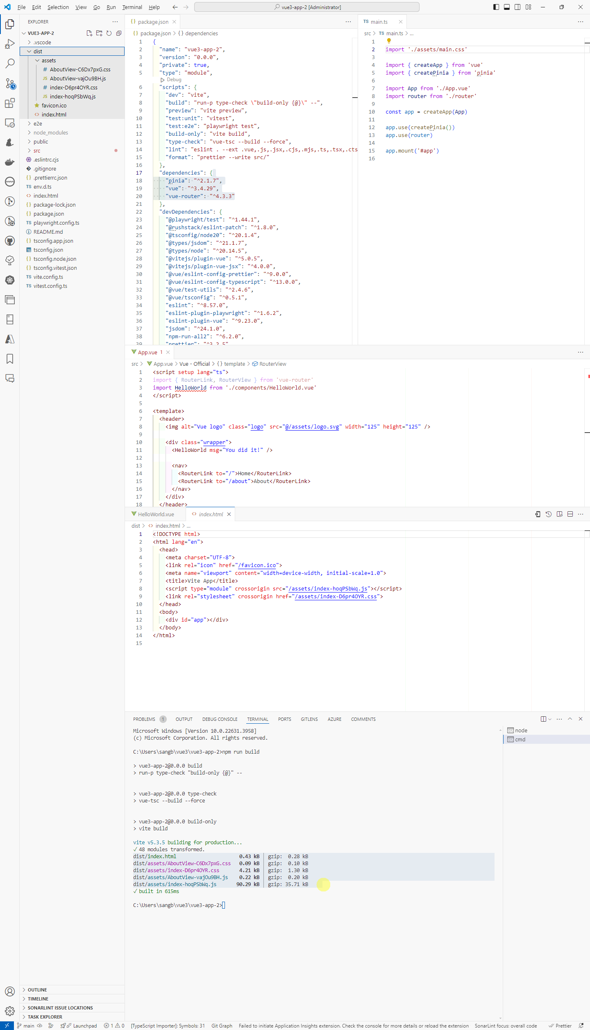Create a new folder in the explorer
The image size is (590, 1030).
(99, 33)
